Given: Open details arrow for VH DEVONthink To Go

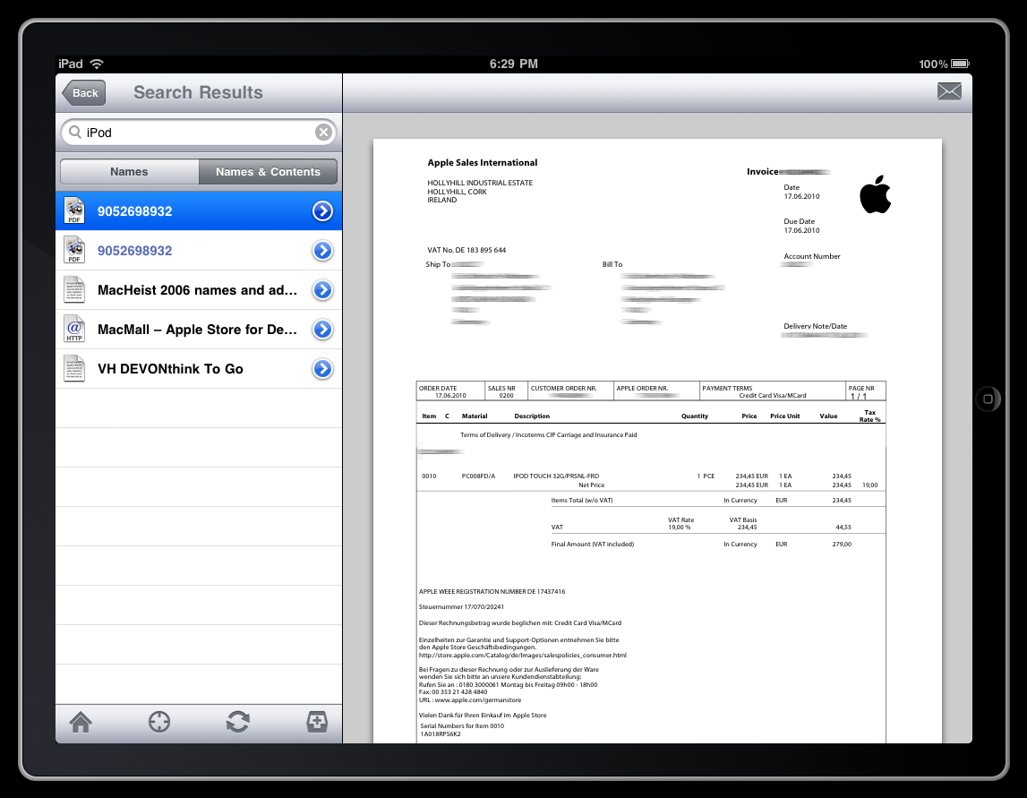Looking at the screenshot, I should coord(322,368).
